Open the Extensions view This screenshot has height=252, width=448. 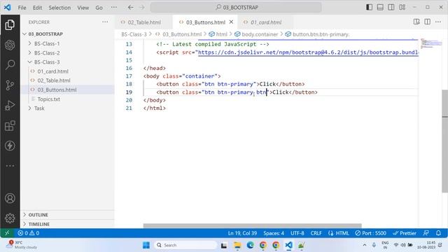coord(10,126)
